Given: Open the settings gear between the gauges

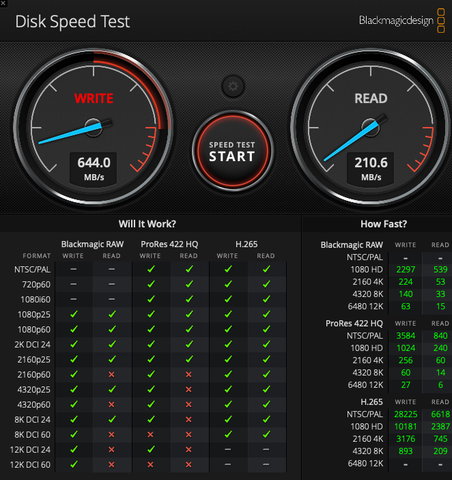Looking at the screenshot, I should 233,86.
